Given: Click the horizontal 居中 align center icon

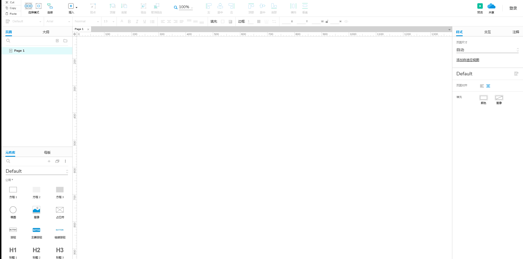Looking at the screenshot, I should (x=220, y=6).
